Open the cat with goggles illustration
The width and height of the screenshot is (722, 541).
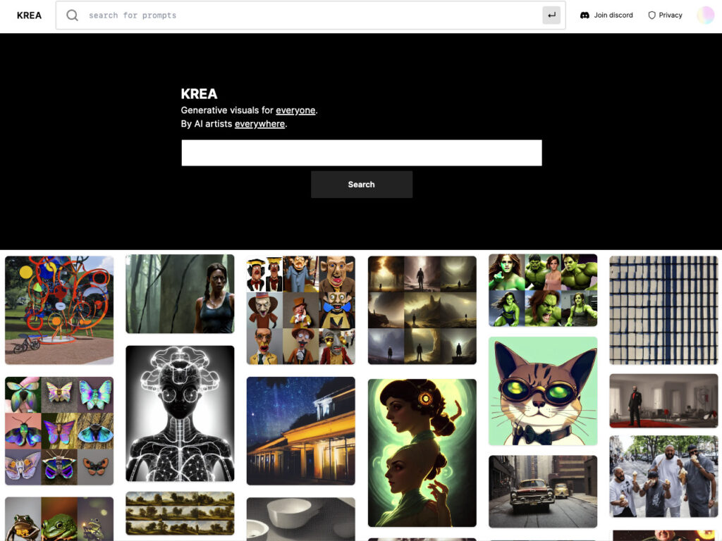pos(543,391)
